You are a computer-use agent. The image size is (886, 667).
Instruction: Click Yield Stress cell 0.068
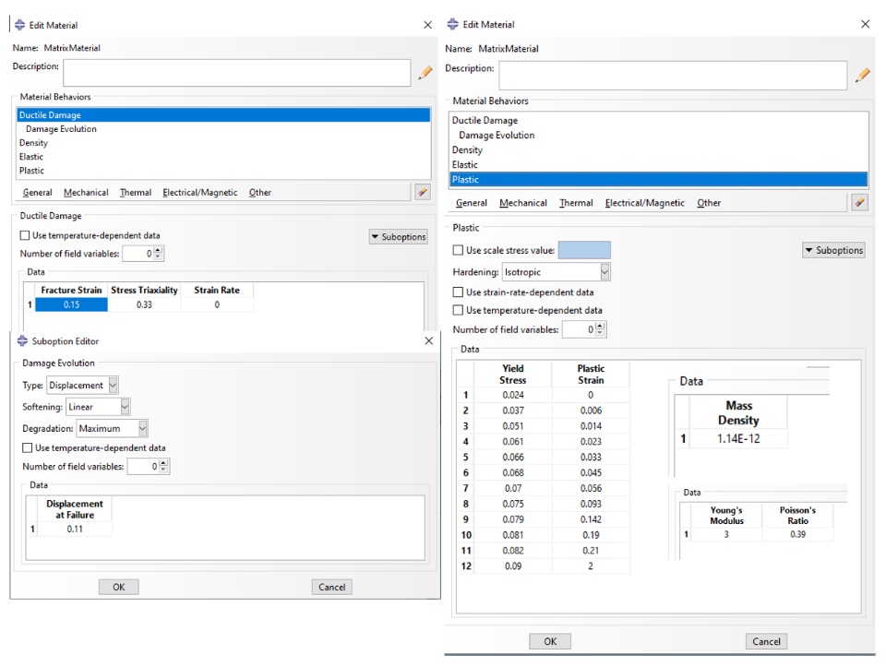click(x=513, y=472)
